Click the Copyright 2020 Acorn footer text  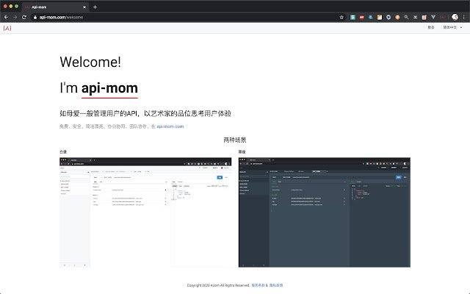pyautogui.click(x=218, y=285)
